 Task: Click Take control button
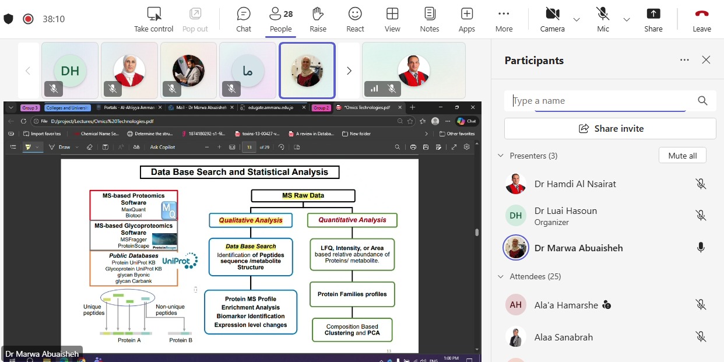coord(154,19)
